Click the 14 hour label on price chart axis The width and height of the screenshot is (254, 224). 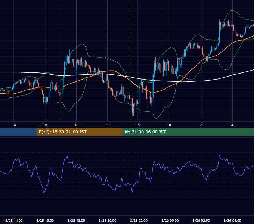coord(14,125)
